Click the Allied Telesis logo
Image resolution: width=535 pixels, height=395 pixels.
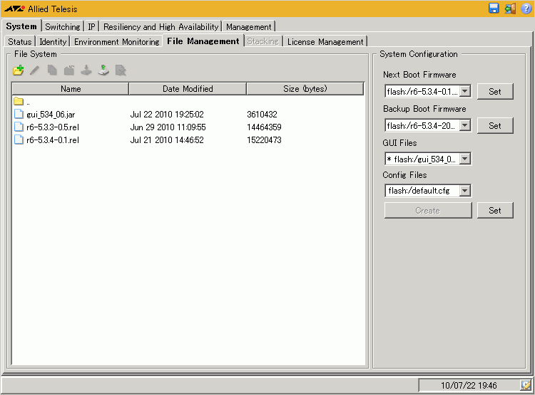(x=15, y=9)
